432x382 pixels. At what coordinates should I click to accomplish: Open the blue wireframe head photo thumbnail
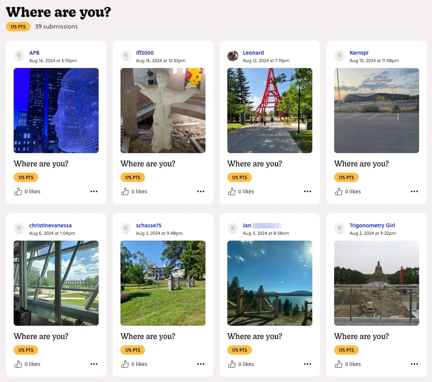(x=56, y=111)
